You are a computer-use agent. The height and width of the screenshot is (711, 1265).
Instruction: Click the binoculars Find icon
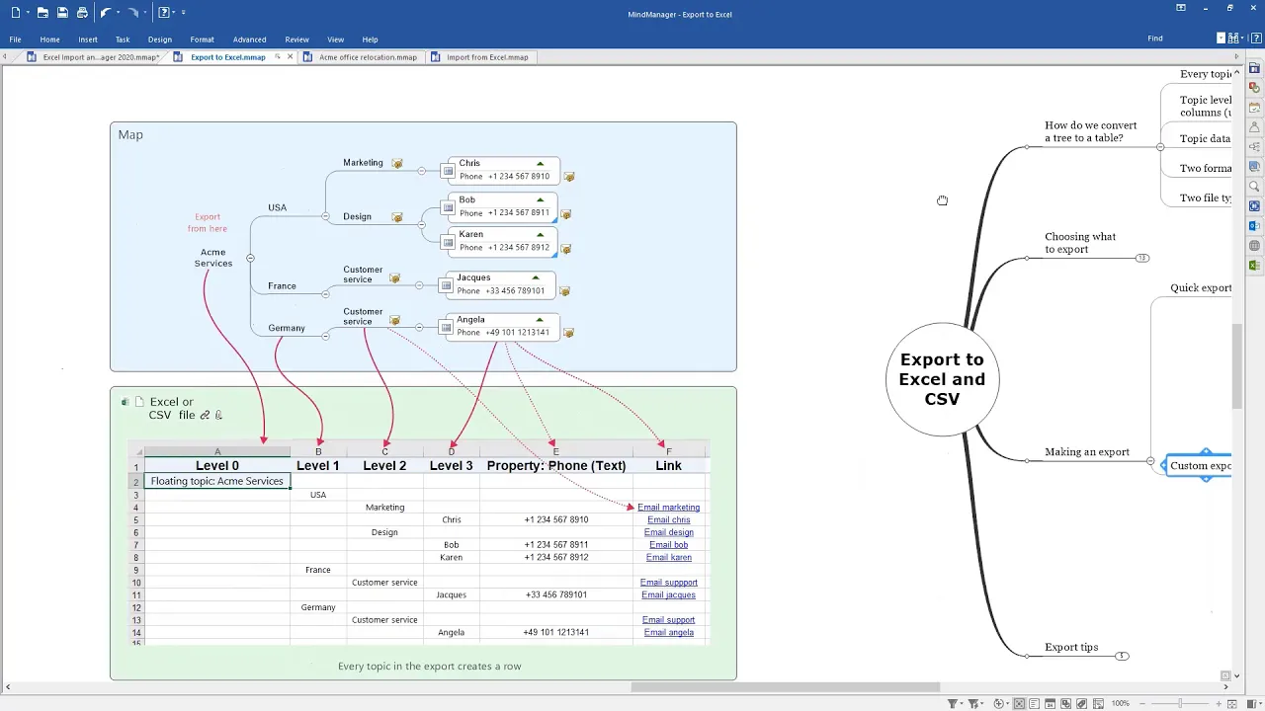pyautogui.click(x=1235, y=39)
